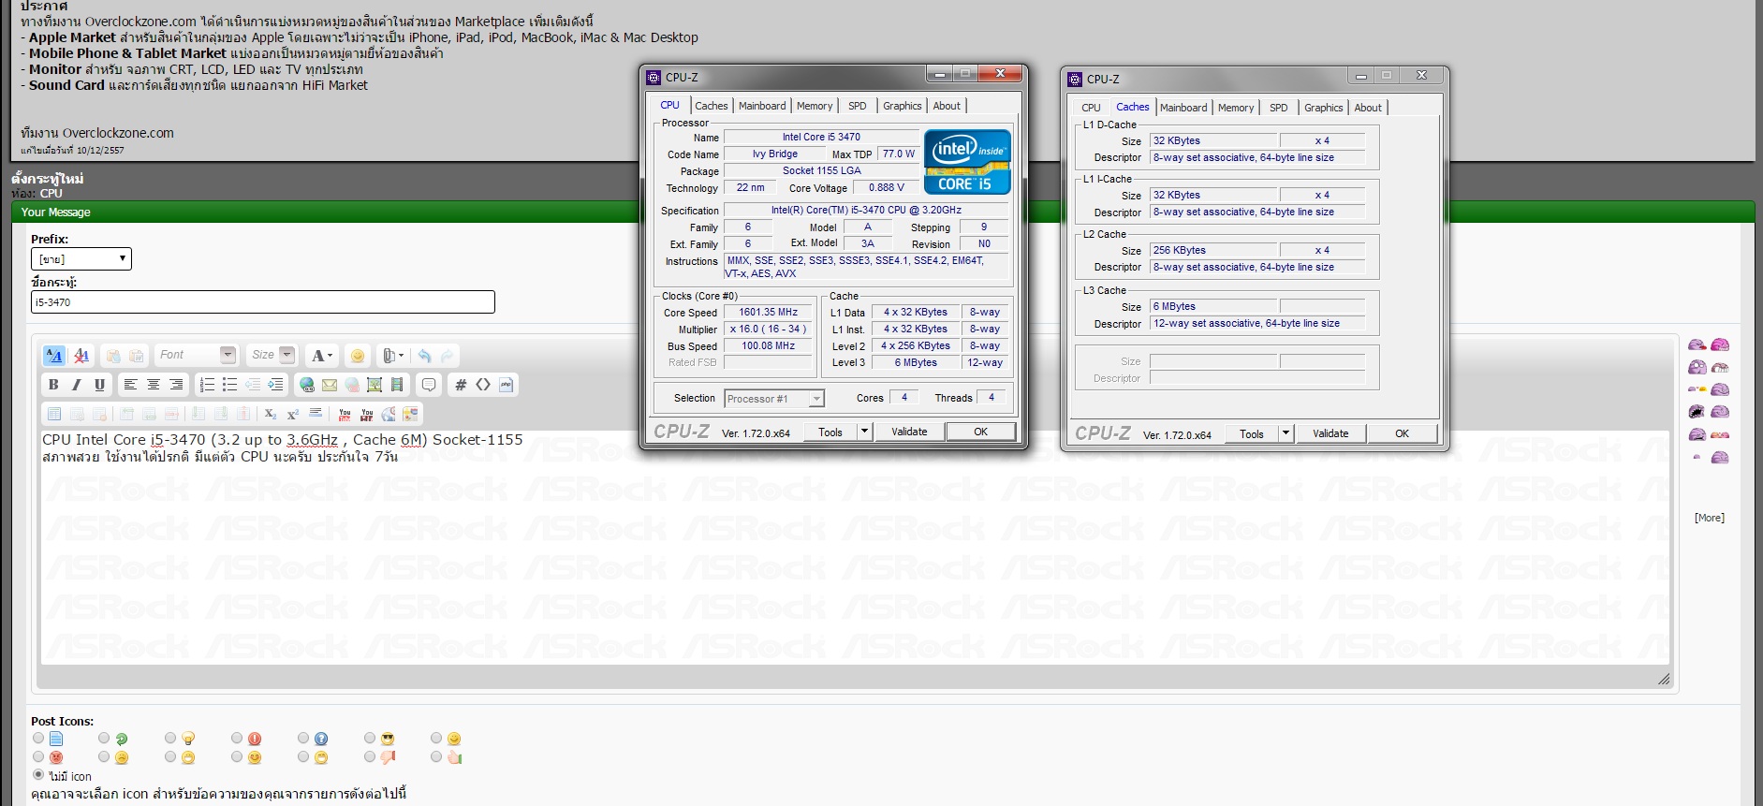Switch to Memory tab in left CPU-Z window
Screen dimensions: 1763x806
[815, 106]
